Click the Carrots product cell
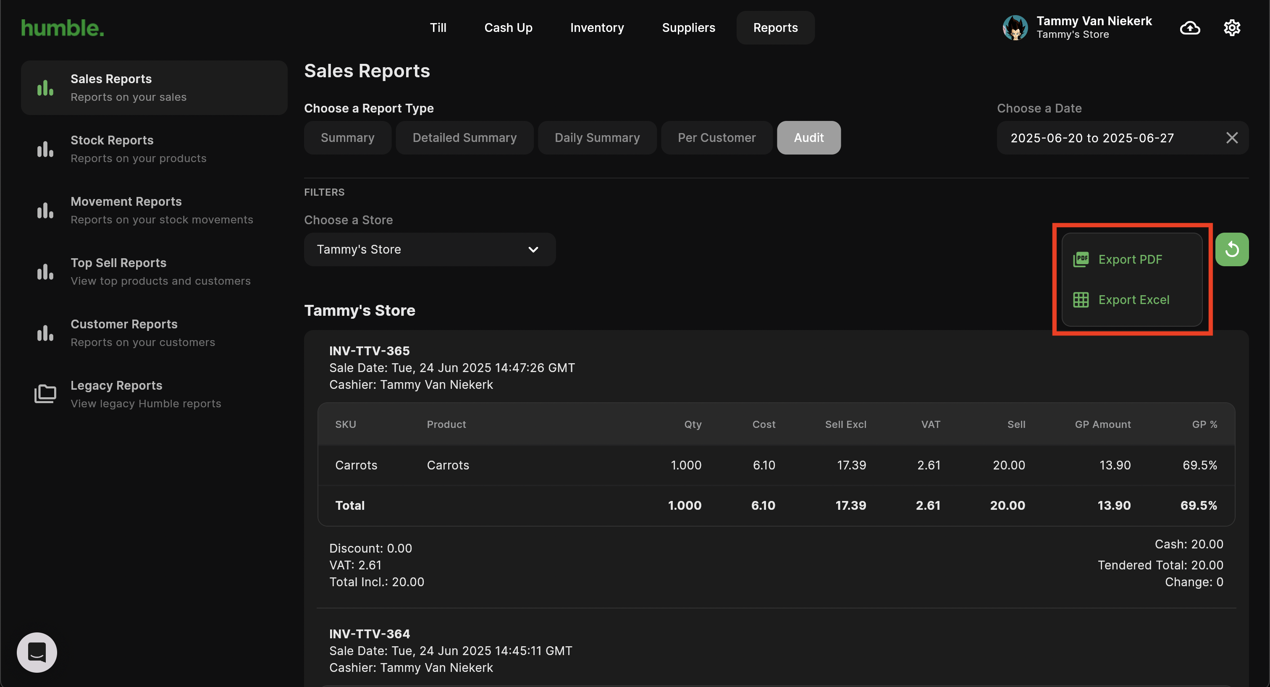Viewport: 1270px width, 687px height. pyautogui.click(x=448, y=465)
